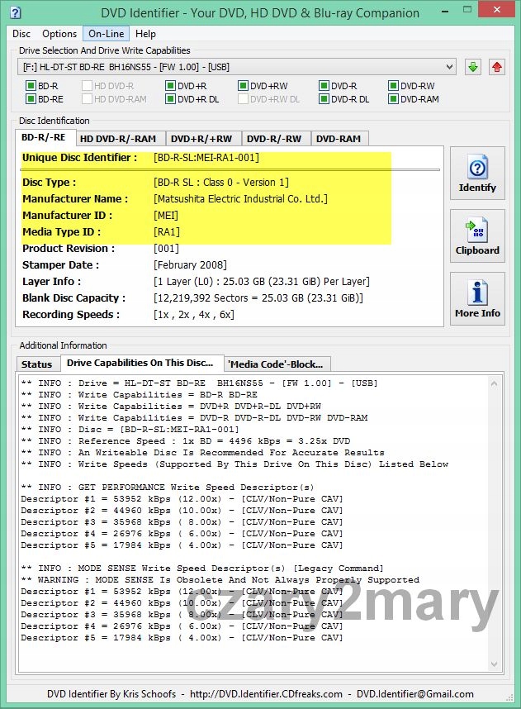This screenshot has width=521, height=709.
Task: Click the red upload arrow icon
Action: 497,67
